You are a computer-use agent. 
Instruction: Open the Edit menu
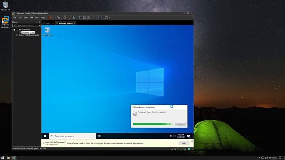(x=20, y=18)
